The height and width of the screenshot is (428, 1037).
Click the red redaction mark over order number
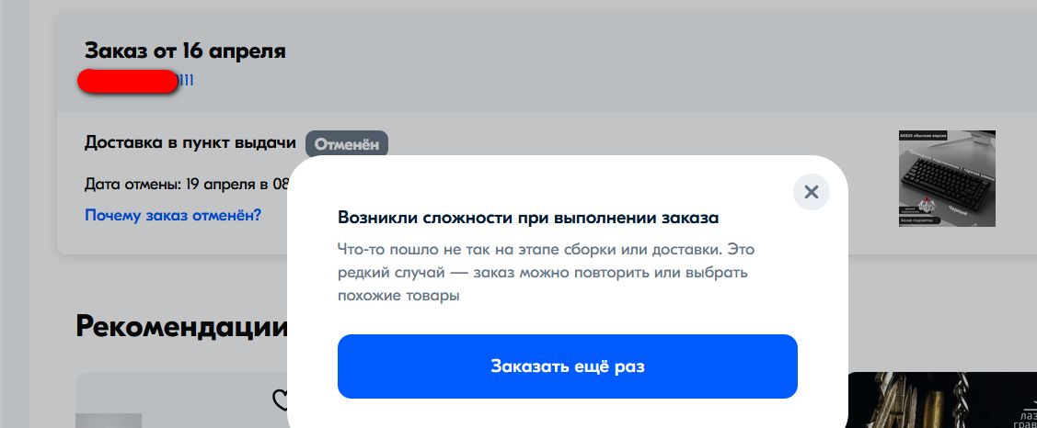(128, 81)
